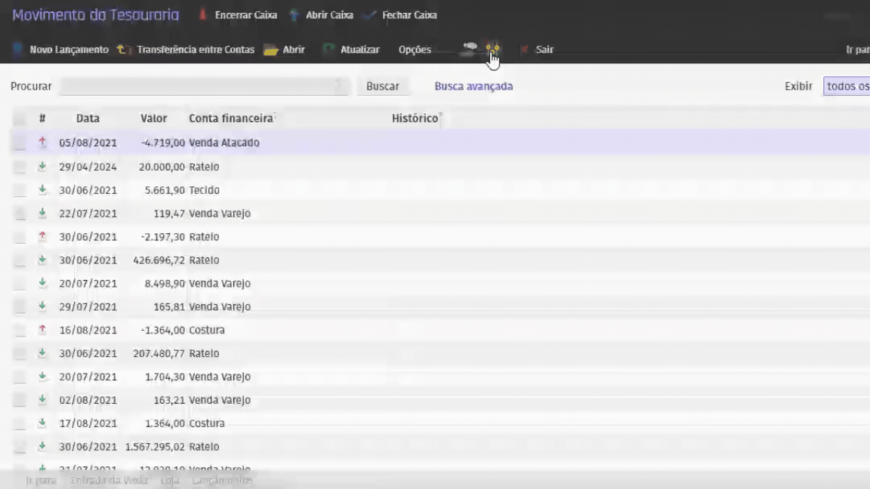Click the Encerrar Caixa red icon

click(x=202, y=15)
